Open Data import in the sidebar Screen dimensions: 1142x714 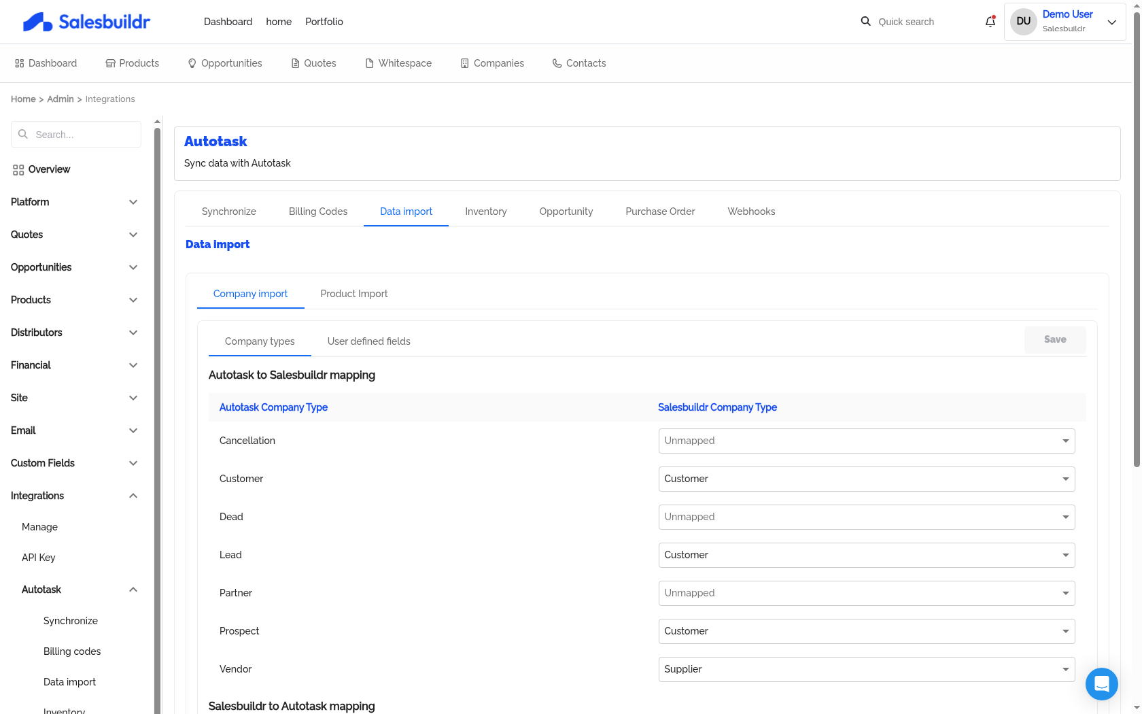pyautogui.click(x=69, y=682)
